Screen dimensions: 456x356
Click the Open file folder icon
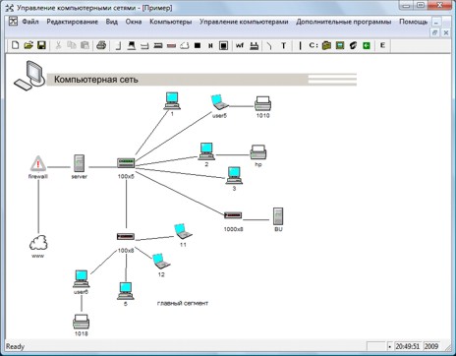tap(28, 45)
